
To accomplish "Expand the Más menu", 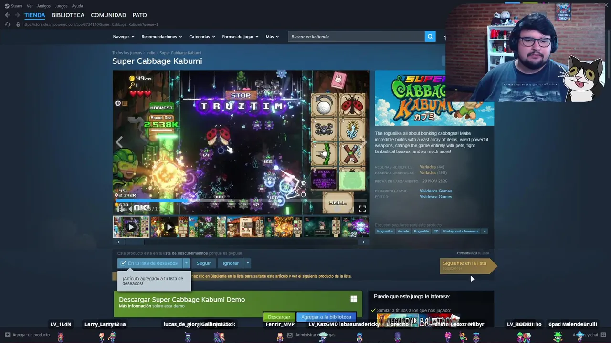I will point(272,37).
